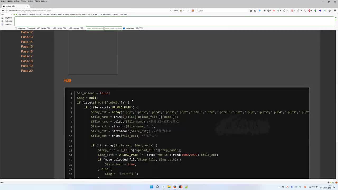Open the Pass-12 link

27,32
